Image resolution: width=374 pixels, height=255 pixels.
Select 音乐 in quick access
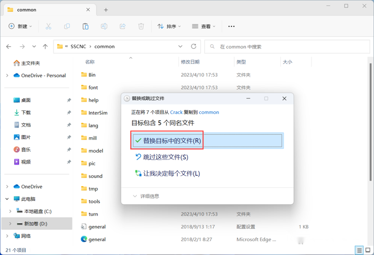tap(22, 150)
